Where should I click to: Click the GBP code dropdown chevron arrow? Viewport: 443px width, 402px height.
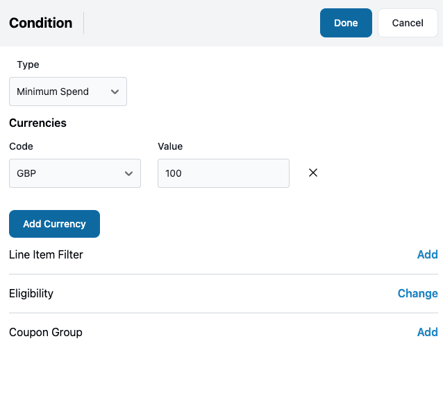128,173
